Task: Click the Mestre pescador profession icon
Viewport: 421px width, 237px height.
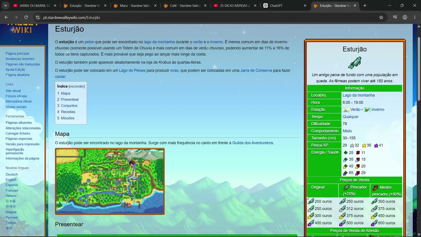Action: [x=375, y=187]
